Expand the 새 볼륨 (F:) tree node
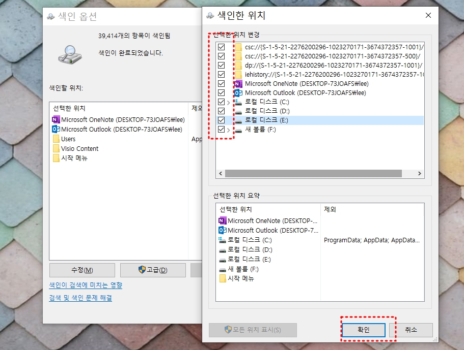The height and width of the screenshot is (350, 464). [x=229, y=129]
